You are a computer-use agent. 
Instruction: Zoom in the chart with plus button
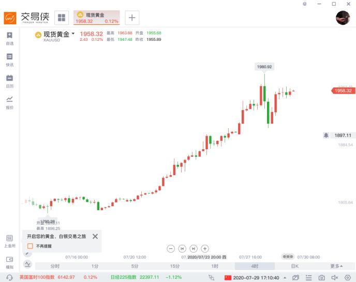click(205, 248)
